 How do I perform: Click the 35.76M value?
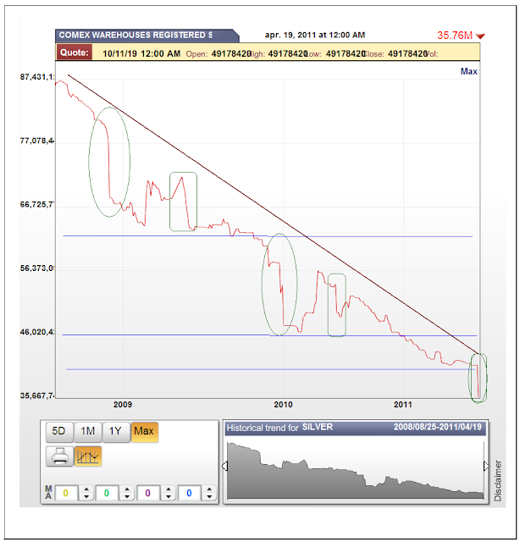point(455,36)
